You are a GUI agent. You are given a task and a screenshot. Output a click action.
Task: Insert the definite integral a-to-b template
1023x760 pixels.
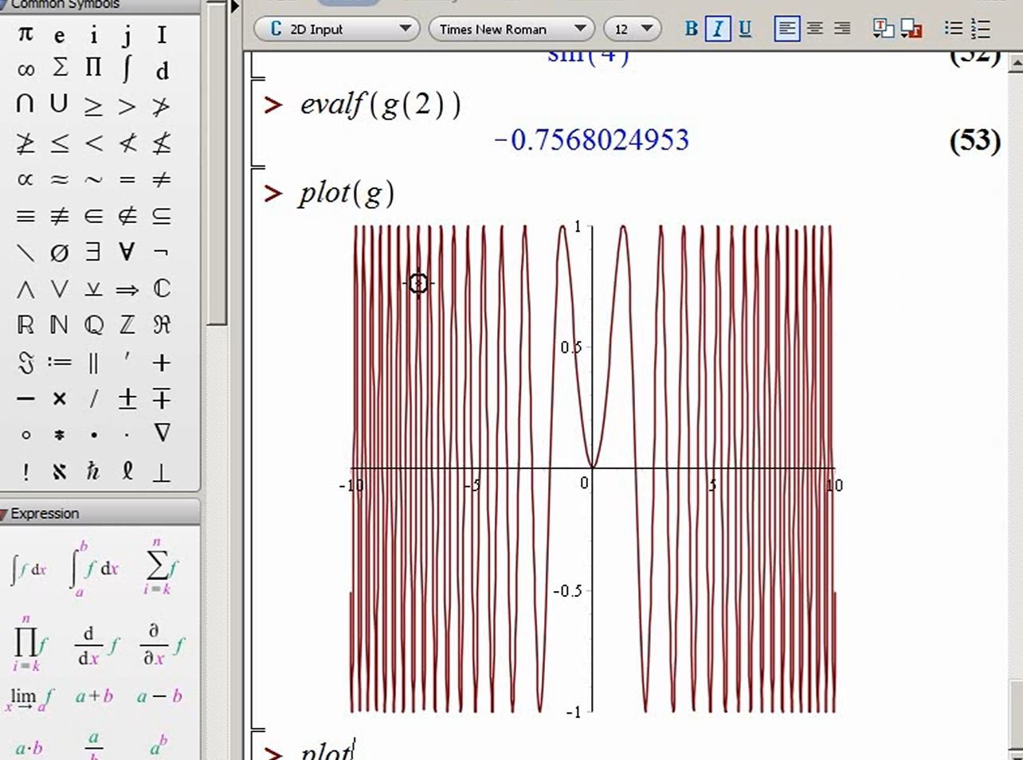coord(93,569)
